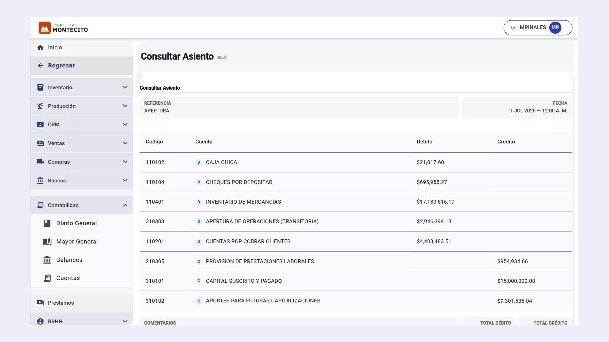The image size is (609, 342).
Task: Click account code 110401
Action: [x=155, y=202]
